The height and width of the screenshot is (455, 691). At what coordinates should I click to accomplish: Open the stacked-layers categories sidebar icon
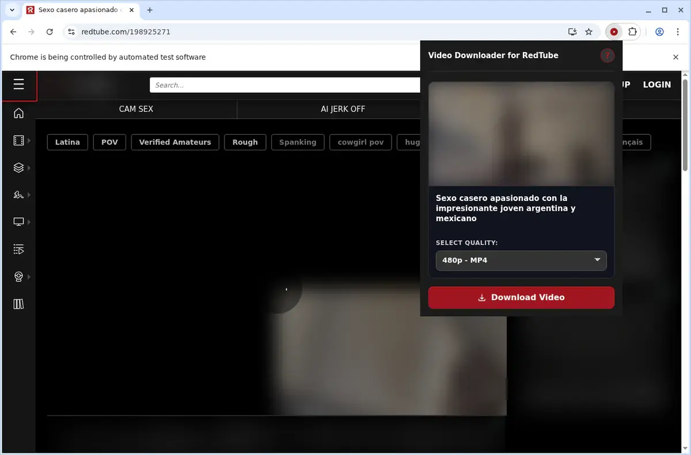point(18,168)
